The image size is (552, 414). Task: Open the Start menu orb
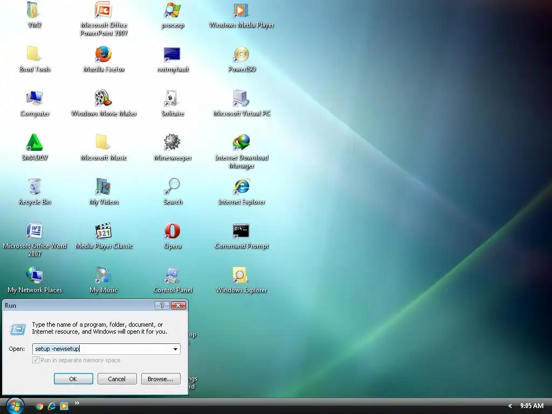click(15, 406)
